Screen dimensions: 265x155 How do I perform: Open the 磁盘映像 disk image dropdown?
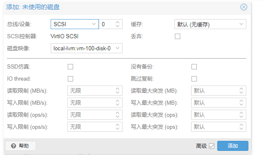pyautogui.click(x=86, y=48)
